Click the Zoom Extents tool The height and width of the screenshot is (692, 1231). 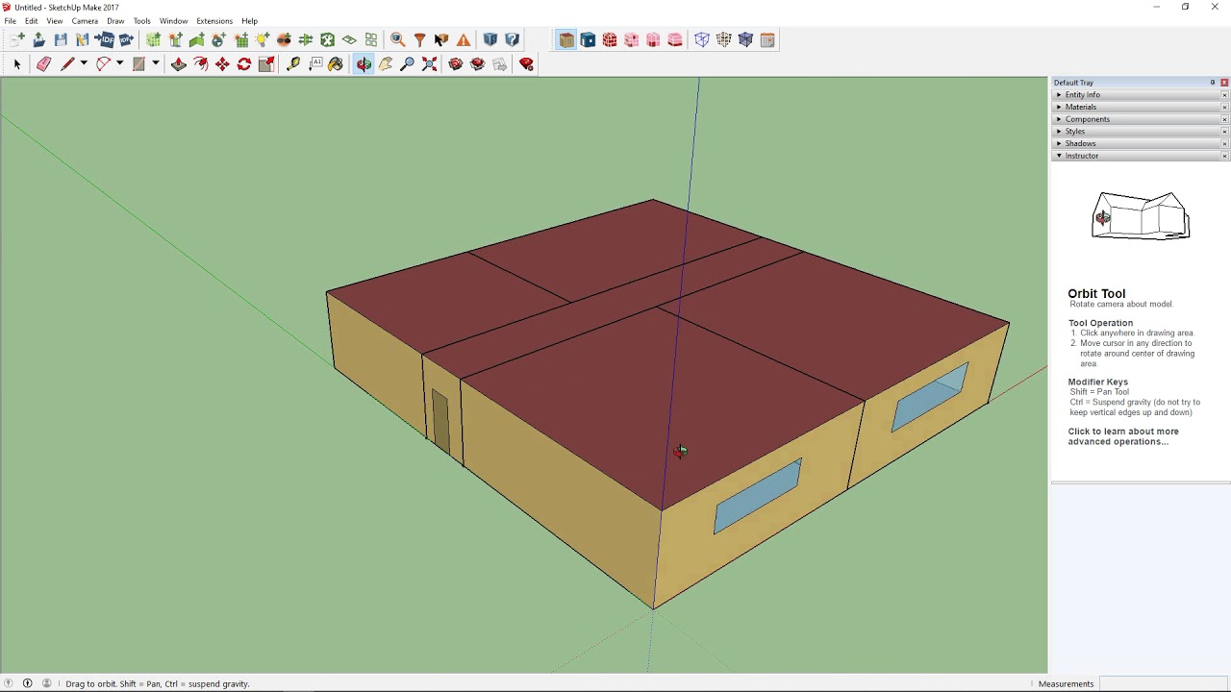pos(430,64)
